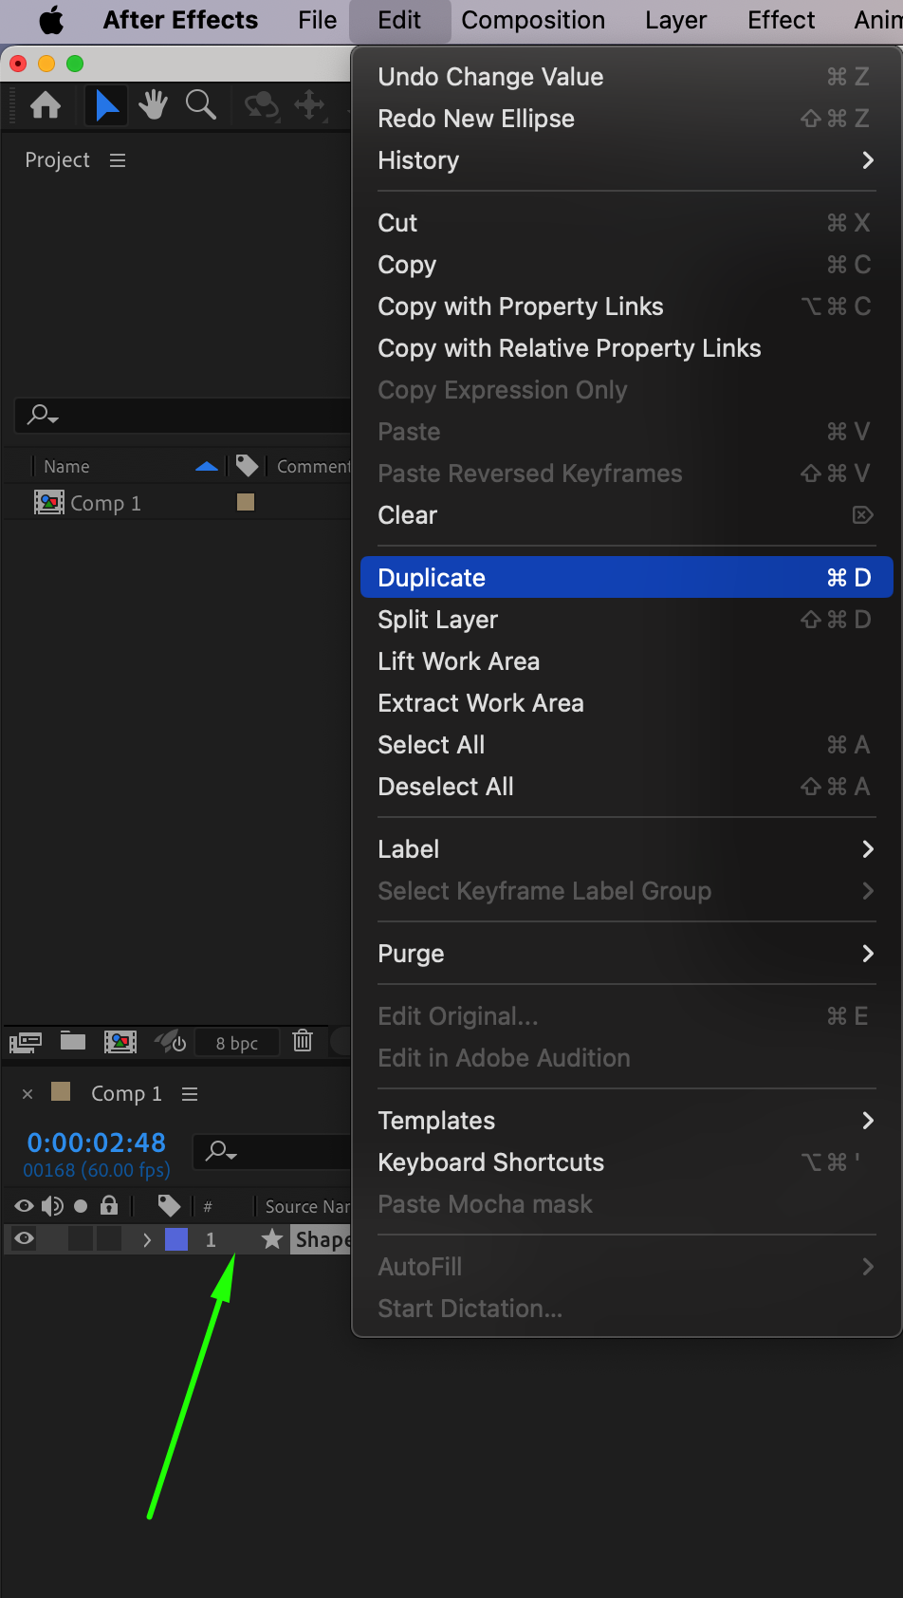Toggle visibility eye of layer 1
Screen dimensions: 903x1598
tap(25, 1238)
